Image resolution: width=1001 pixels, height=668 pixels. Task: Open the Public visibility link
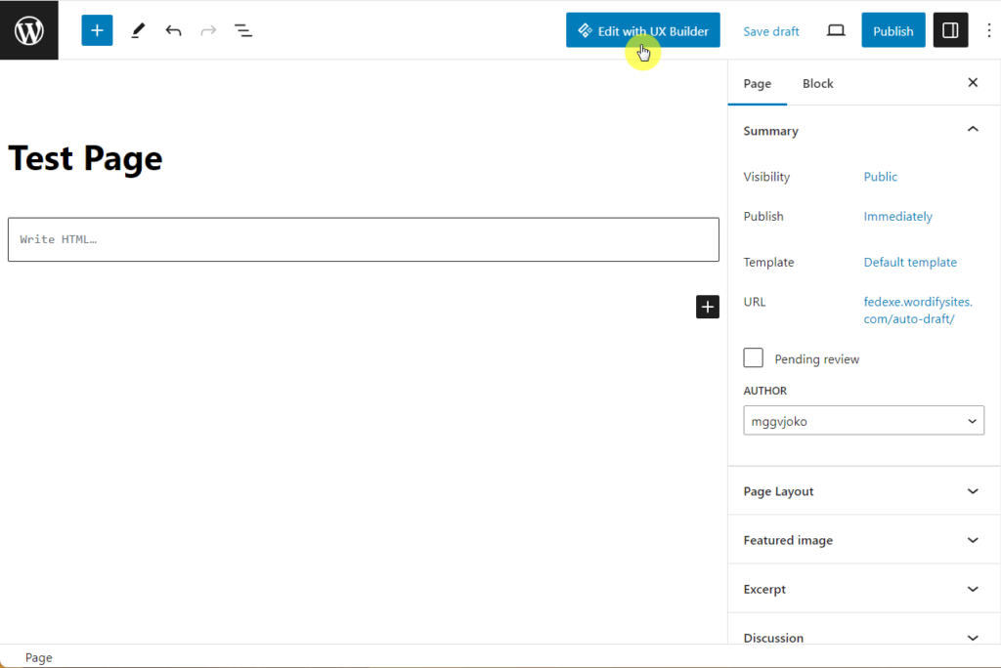879,177
